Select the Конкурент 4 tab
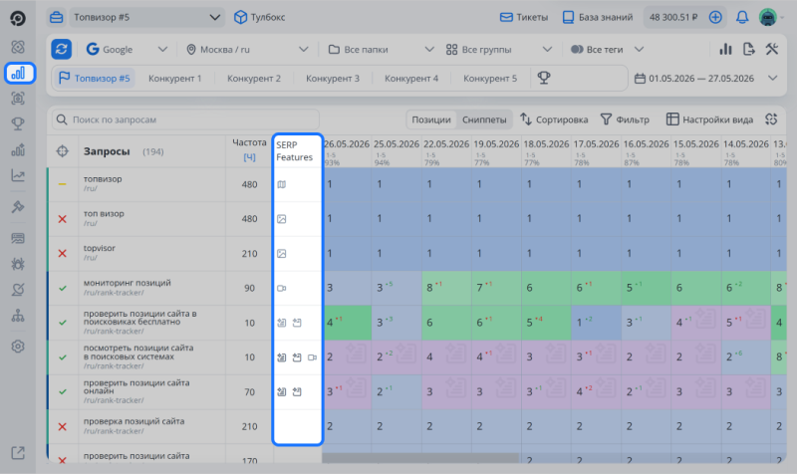The height and width of the screenshot is (474, 797). [x=411, y=79]
